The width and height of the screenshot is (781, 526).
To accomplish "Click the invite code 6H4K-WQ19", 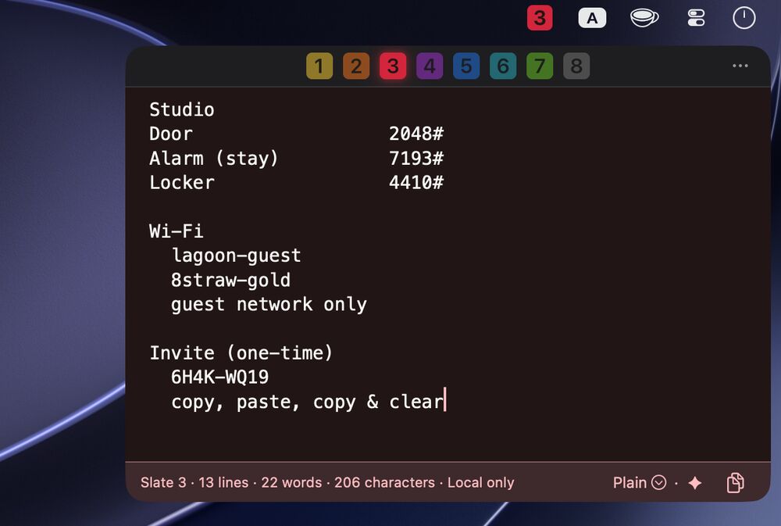I will click(219, 378).
